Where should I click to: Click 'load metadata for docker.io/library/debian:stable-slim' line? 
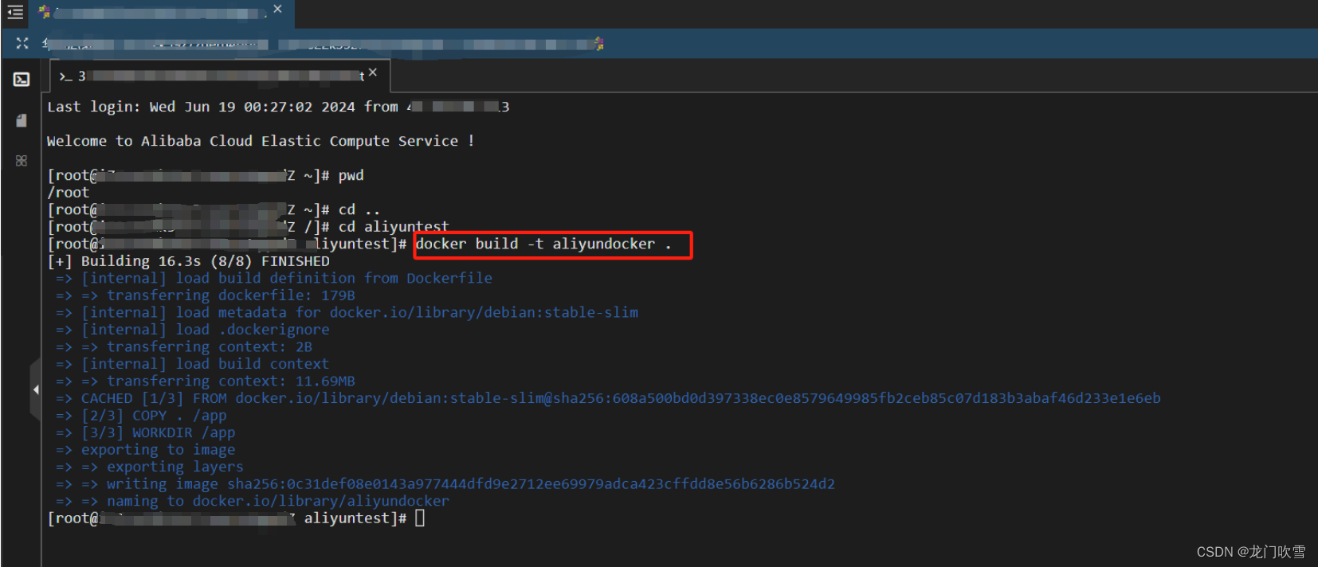[x=347, y=312]
